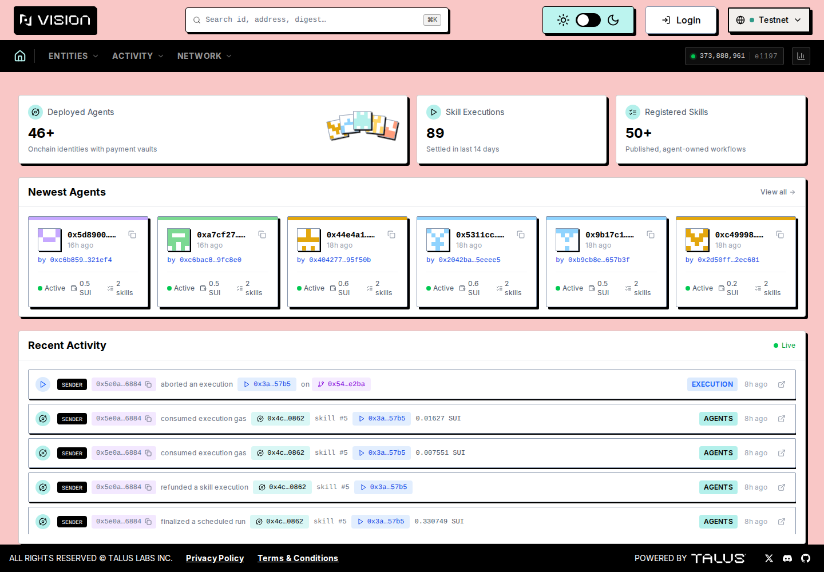Image resolution: width=824 pixels, height=572 pixels.
Task: Copy agent address 0x44e4a1
Action: (391, 235)
